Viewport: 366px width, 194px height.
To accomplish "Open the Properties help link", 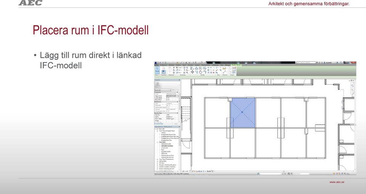I will tap(159, 124).
